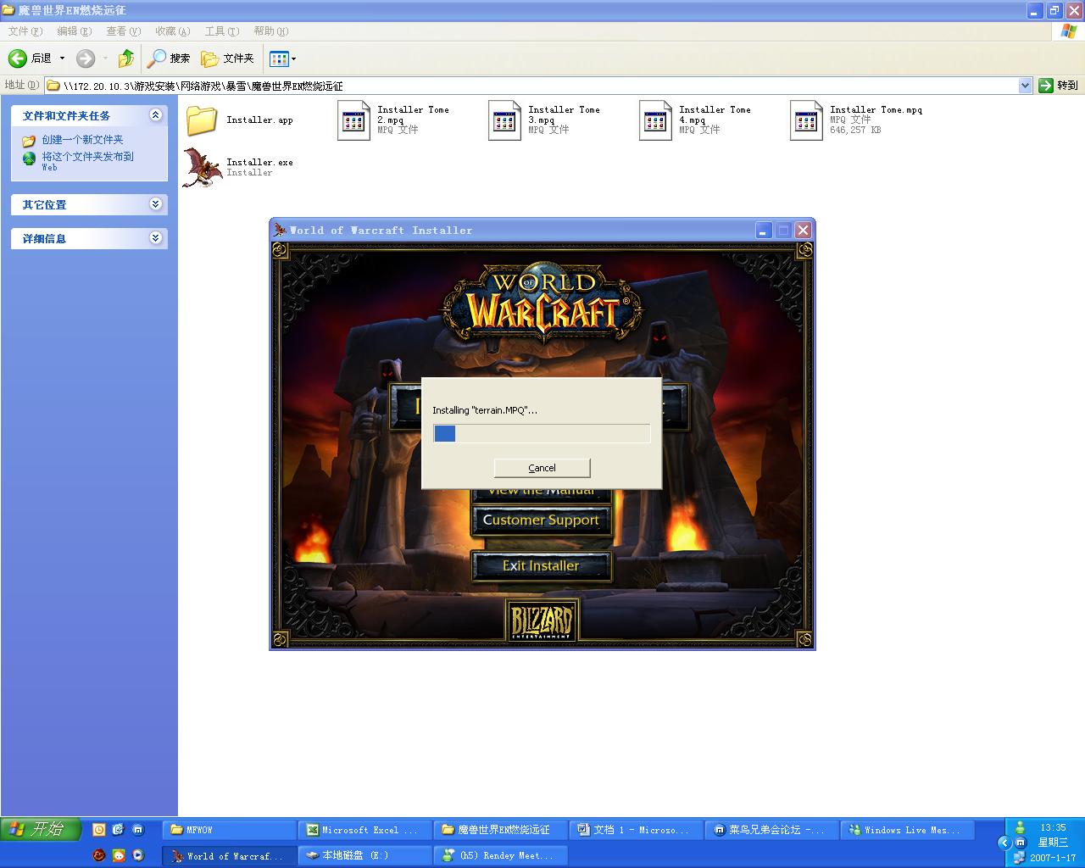The height and width of the screenshot is (868, 1085).
Task: Click the orange quick launch icon
Action: (x=119, y=855)
